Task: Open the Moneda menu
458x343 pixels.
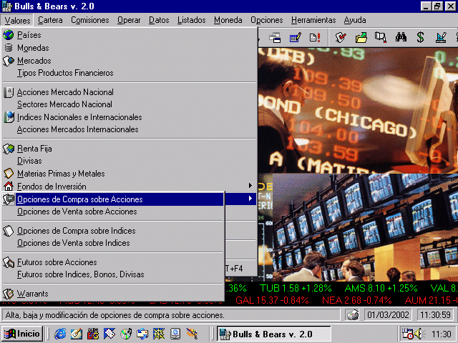Action: 228,20
